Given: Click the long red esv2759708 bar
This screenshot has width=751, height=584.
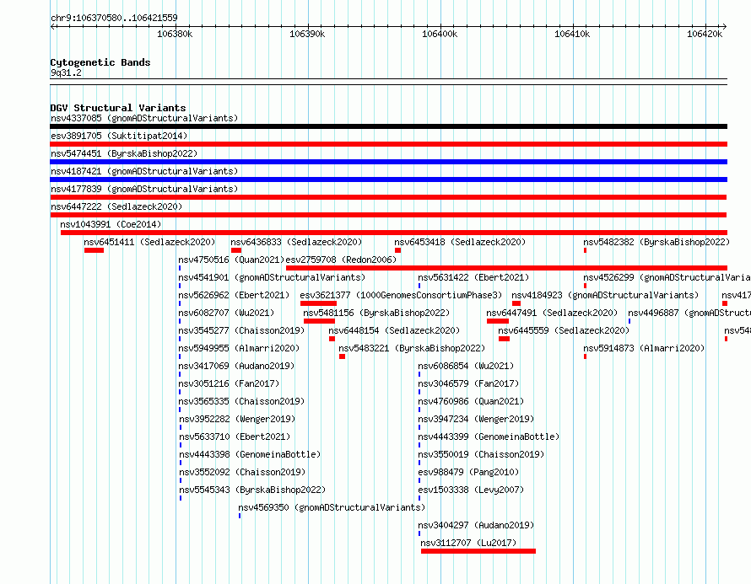Looking at the screenshot, I should pos(507,268).
